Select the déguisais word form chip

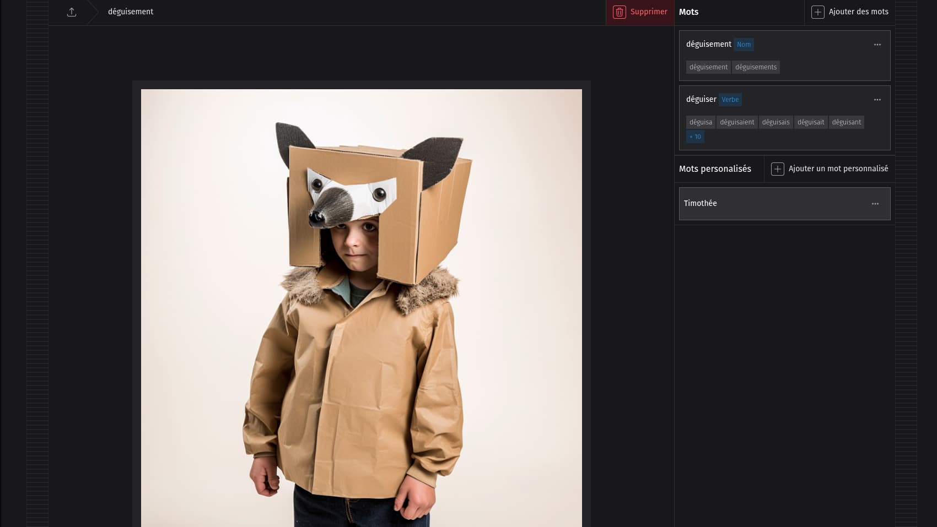click(x=776, y=122)
